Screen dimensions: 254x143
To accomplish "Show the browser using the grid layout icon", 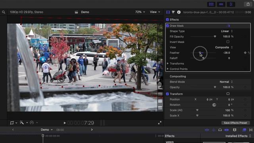I will [211, 4].
